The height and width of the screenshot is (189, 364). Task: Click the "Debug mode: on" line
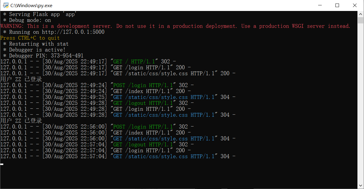[27, 20]
